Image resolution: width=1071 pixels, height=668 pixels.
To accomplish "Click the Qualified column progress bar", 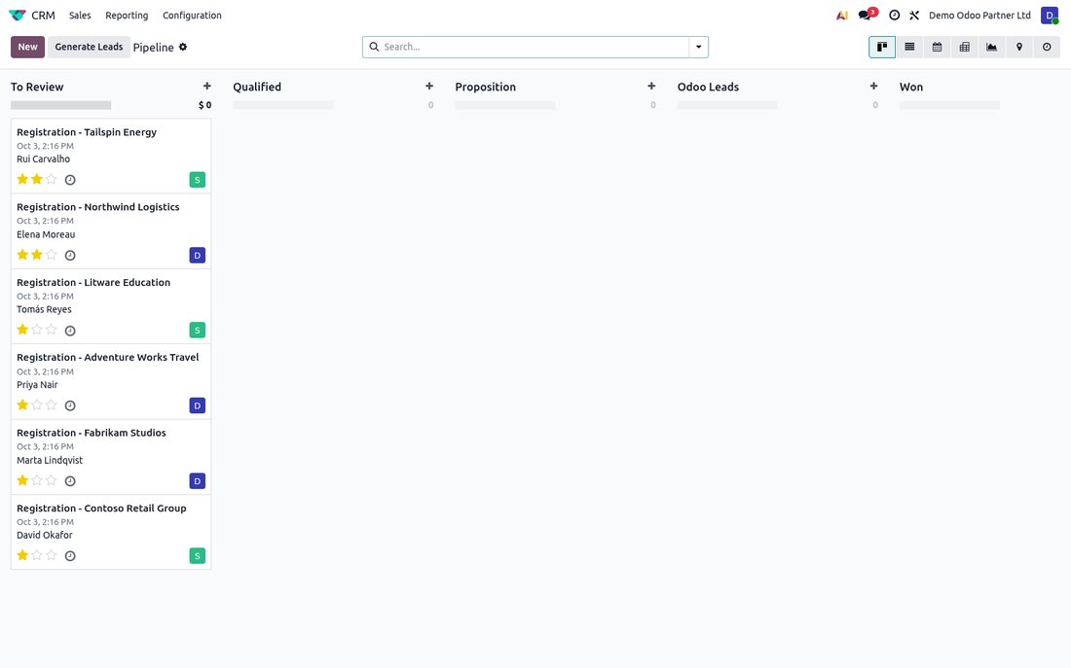I will pyautogui.click(x=282, y=105).
